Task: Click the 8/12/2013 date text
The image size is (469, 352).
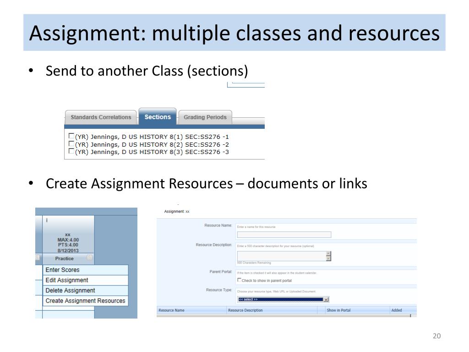Action: [68, 251]
